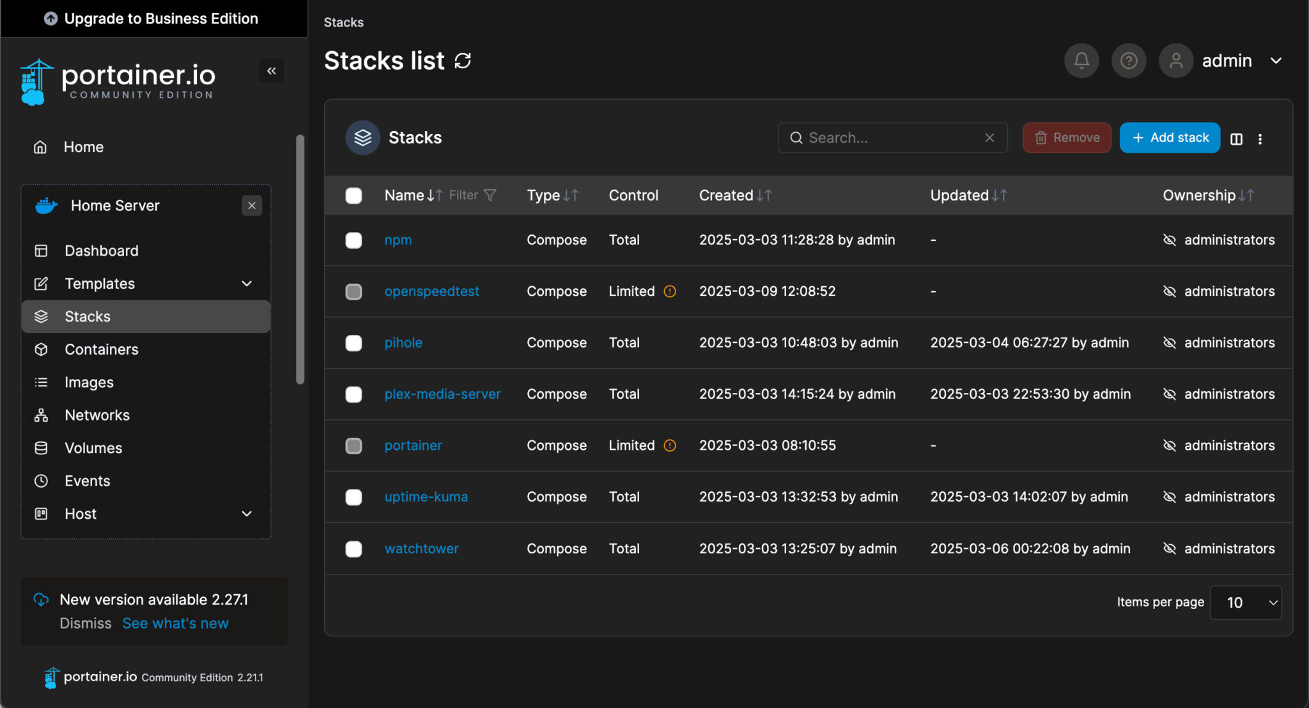Open the notifications bell
Viewport: 1309px width, 708px height.
[1081, 61]
